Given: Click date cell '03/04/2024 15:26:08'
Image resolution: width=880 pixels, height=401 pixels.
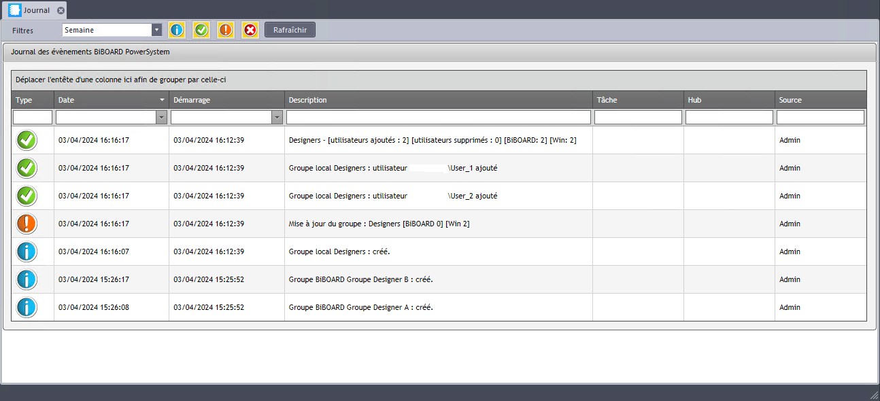Looking at the screenshot, I should click(94, 307).
